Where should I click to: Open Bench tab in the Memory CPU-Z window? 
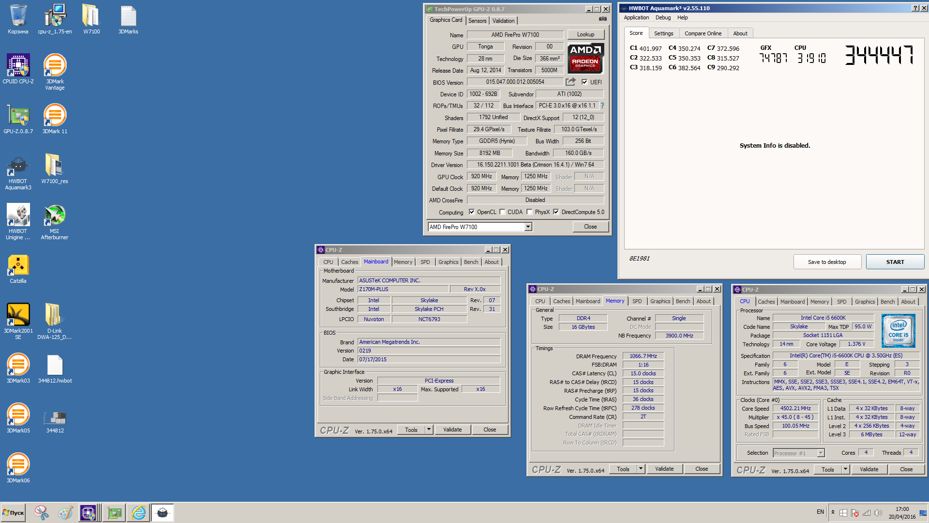683,301
